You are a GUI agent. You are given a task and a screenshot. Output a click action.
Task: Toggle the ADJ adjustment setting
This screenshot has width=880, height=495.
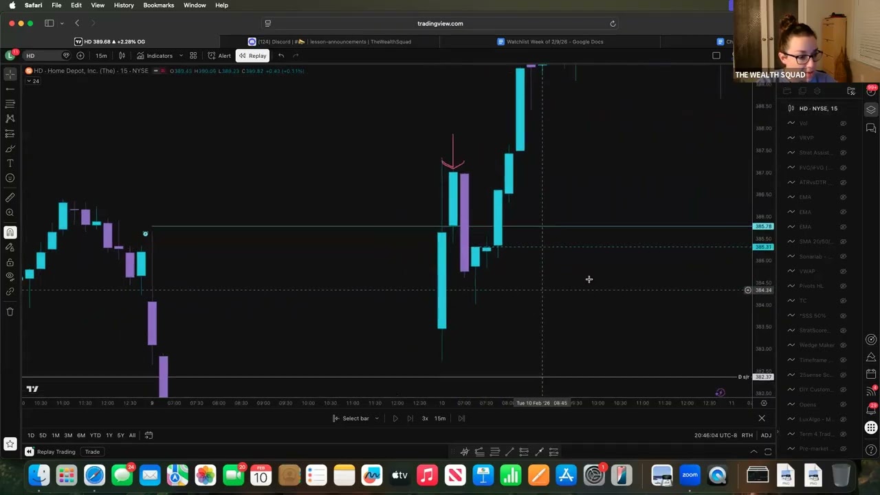pos(766,435)
